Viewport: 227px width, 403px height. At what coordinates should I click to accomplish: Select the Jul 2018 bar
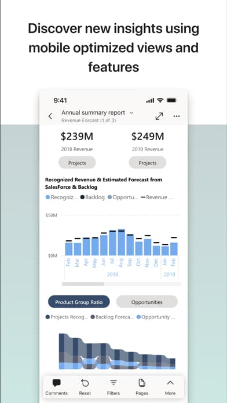pyautogui.click(x=112, y=243)
